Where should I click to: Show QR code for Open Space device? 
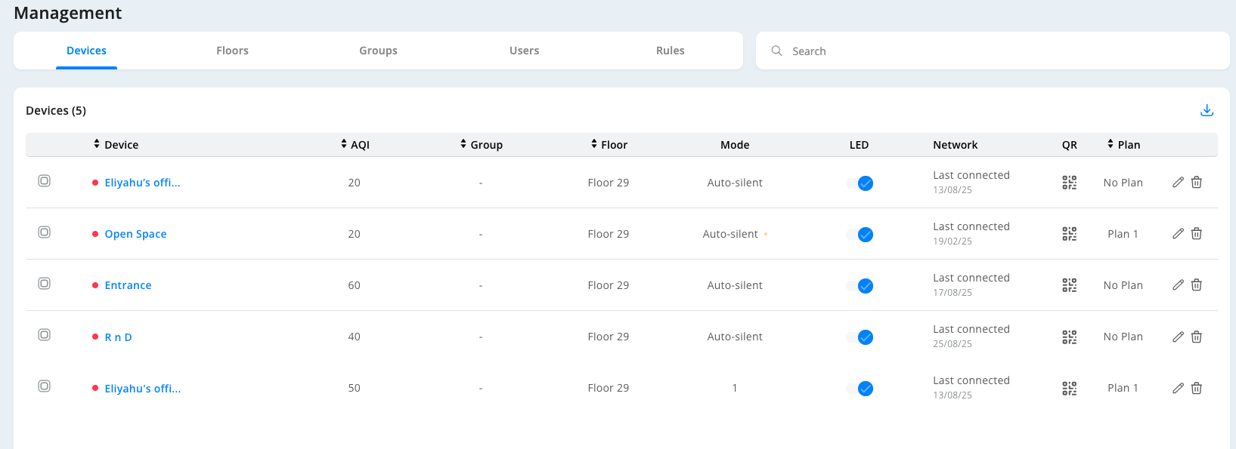[1069, 234]
